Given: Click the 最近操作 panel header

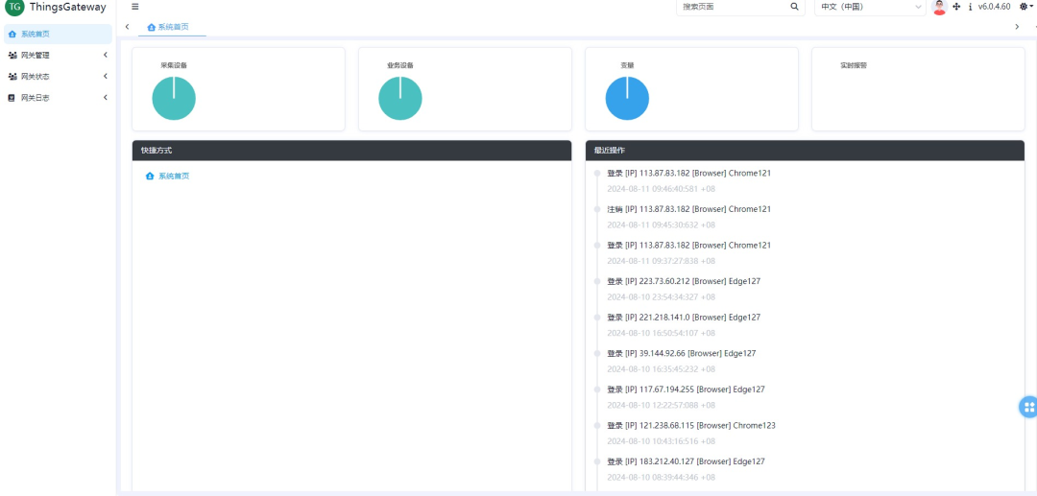Looking at the screenshot, I should (805, 151).
